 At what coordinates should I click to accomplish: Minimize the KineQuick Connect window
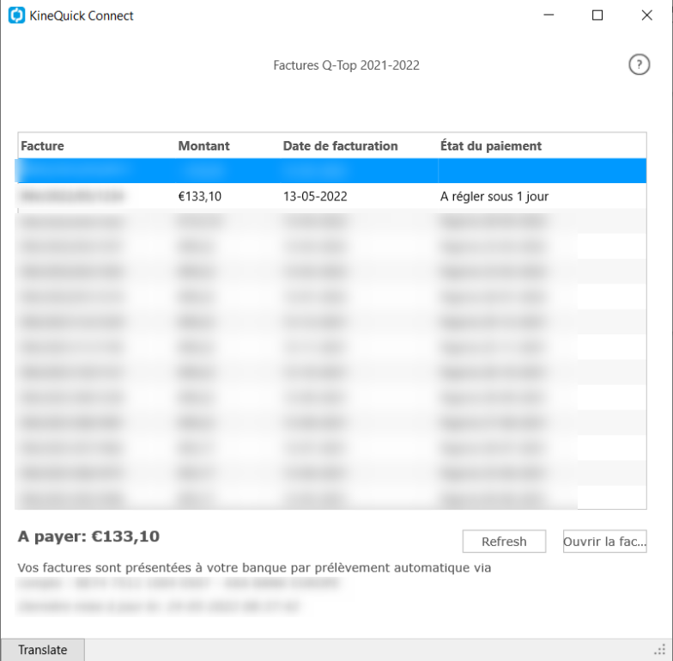click(549, 15)
